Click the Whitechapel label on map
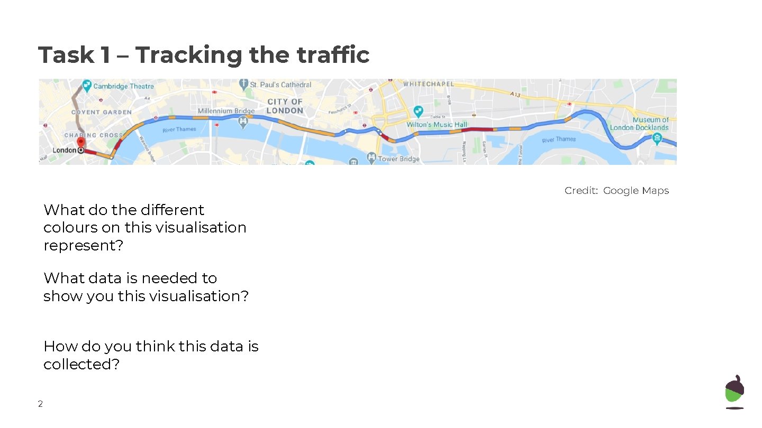Image resolution: width=762 pixels, height=428 pixels. [x=429, y=84]
